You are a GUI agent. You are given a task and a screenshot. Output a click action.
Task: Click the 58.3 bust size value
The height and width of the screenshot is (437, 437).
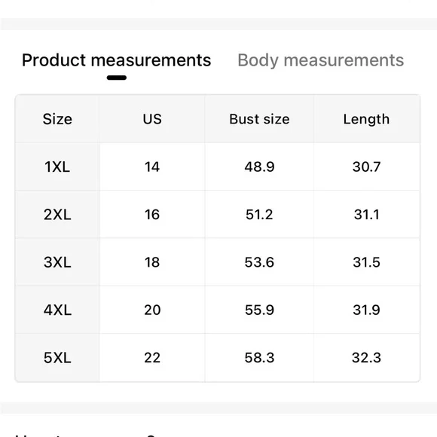pyautogui.click(x=259, y=358)
